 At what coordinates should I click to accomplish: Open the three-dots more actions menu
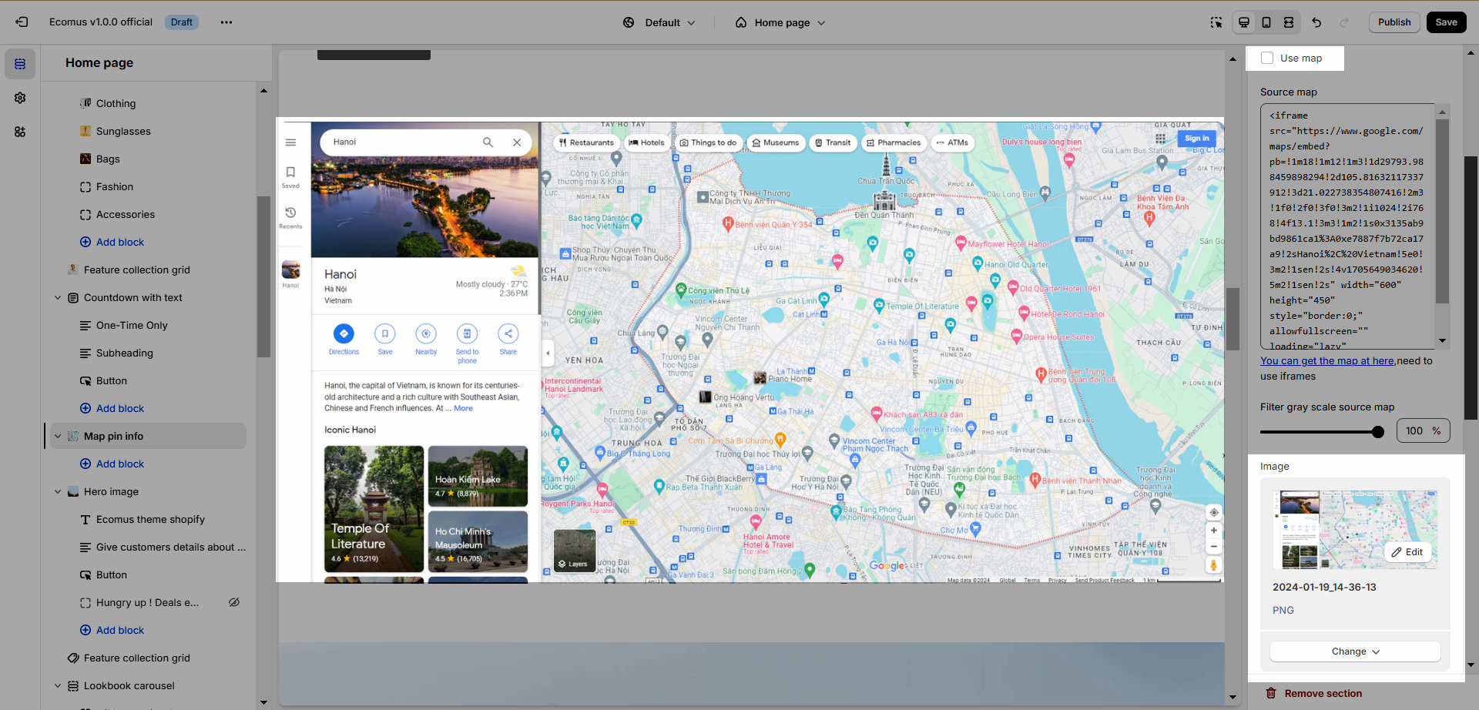point(226,22)
